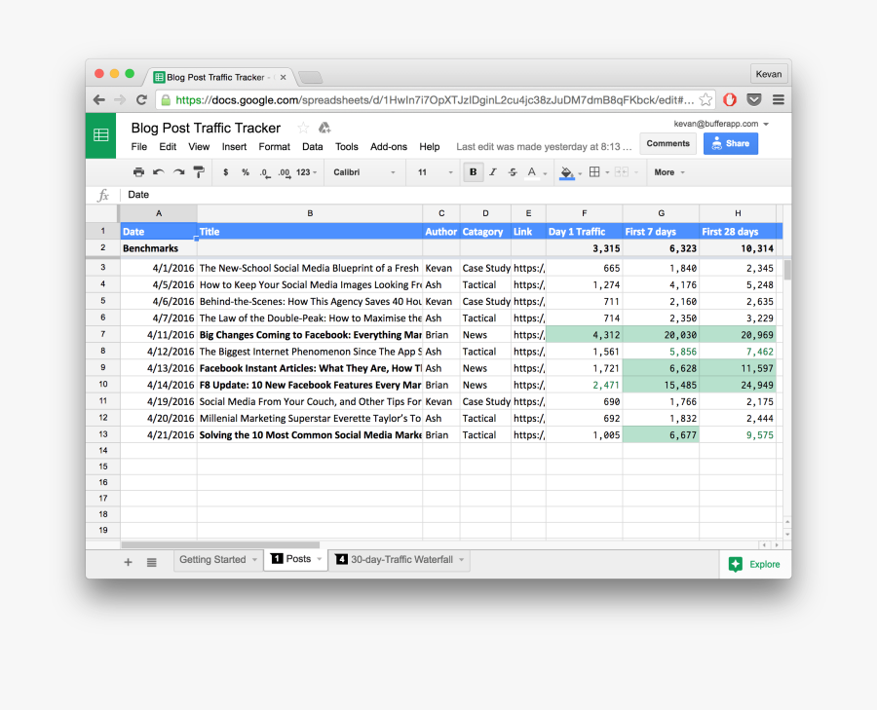Click the print icon in toolbar
The height and width of the screenshot is (710, 877).
point(138,172)
